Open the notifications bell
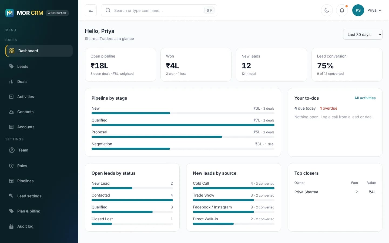389x243 pixels. point(342,10)
